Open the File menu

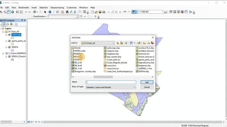1,7
